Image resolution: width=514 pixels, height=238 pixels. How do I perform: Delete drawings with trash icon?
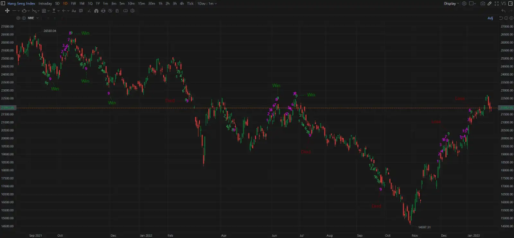point(117,11)
